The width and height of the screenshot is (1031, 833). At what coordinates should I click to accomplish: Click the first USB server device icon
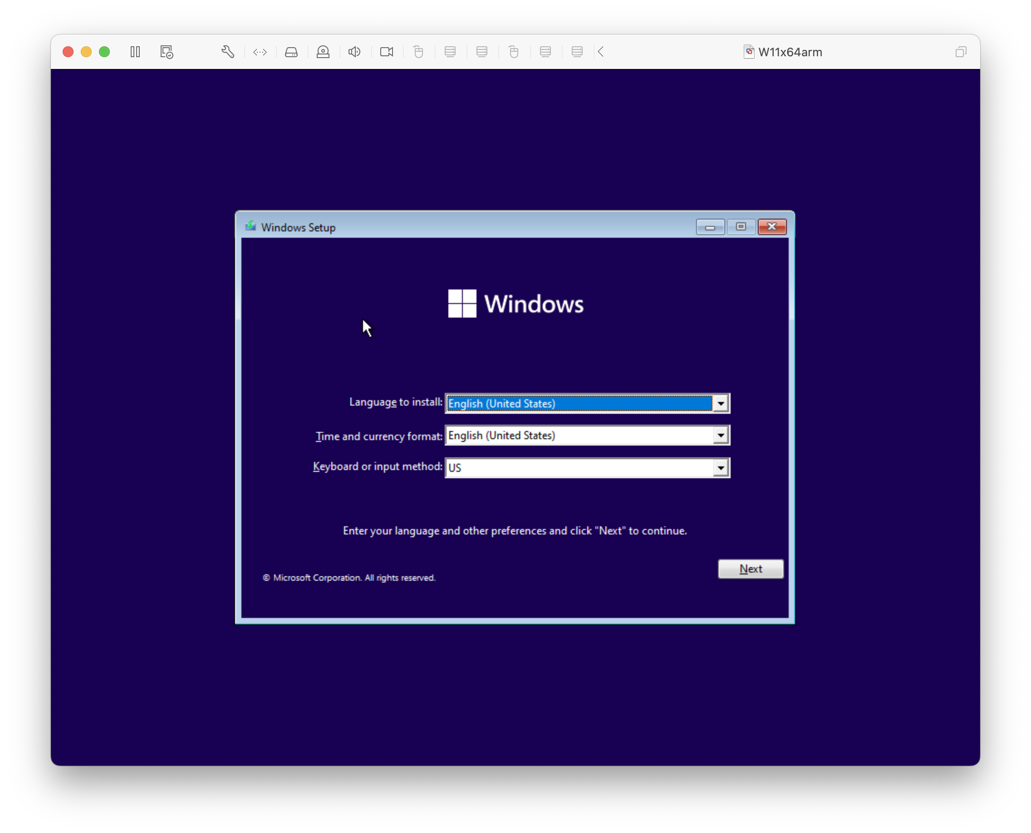point(450,52)
